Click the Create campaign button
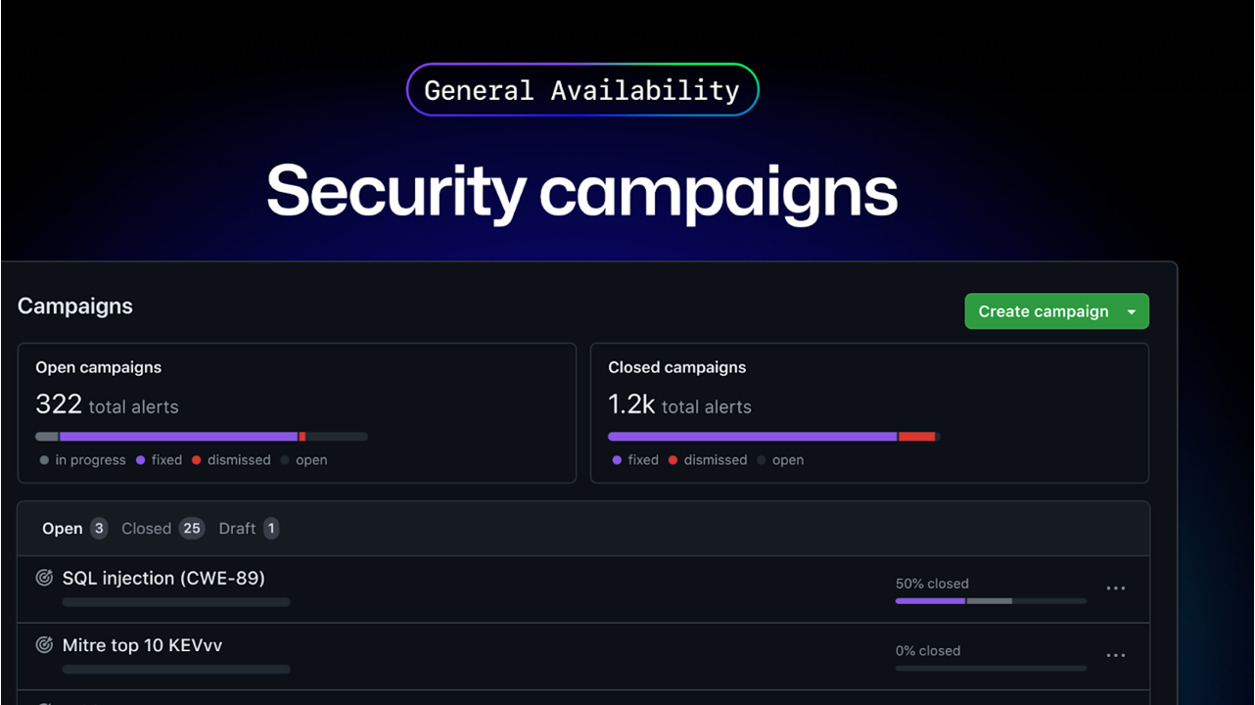Screen dimensions: 1255x705 coord(1043,311)
